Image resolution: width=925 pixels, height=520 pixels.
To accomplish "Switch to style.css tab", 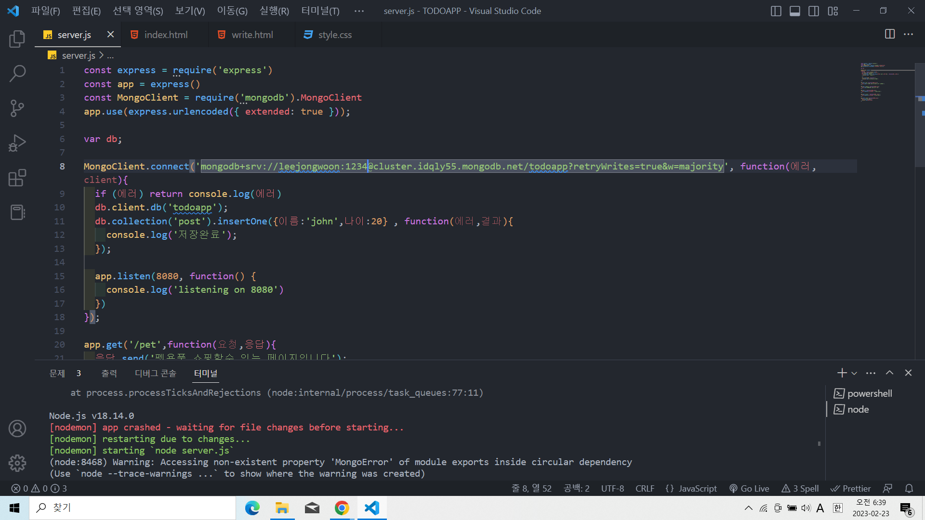I will (x=338, y=35).
